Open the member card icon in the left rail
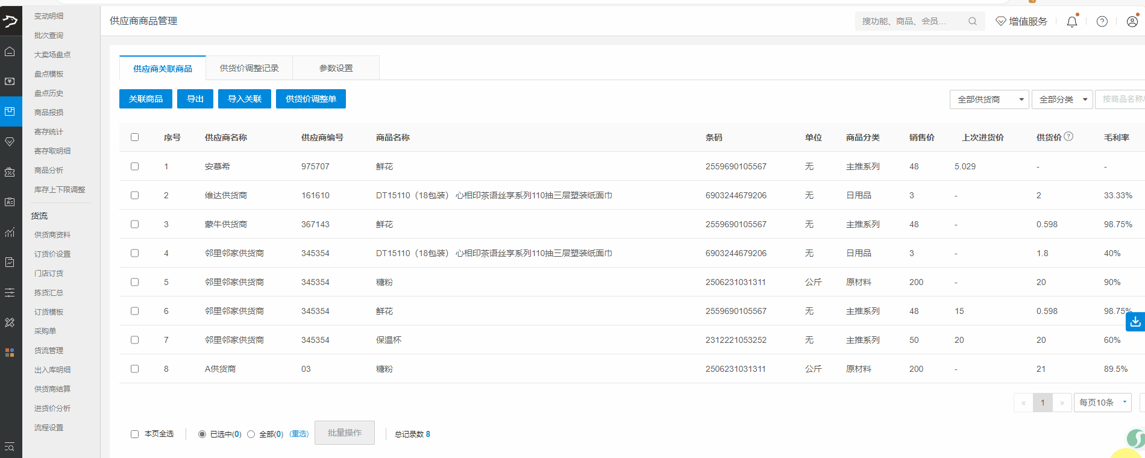1145x458 pixels. coord(10,202)
